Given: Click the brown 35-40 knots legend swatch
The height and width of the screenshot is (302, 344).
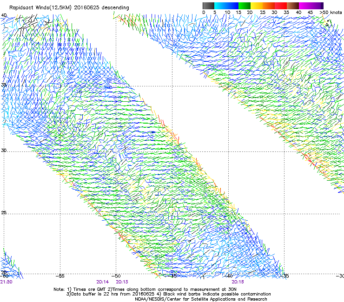Looking at the screenshot, I should tap(293, 6).
